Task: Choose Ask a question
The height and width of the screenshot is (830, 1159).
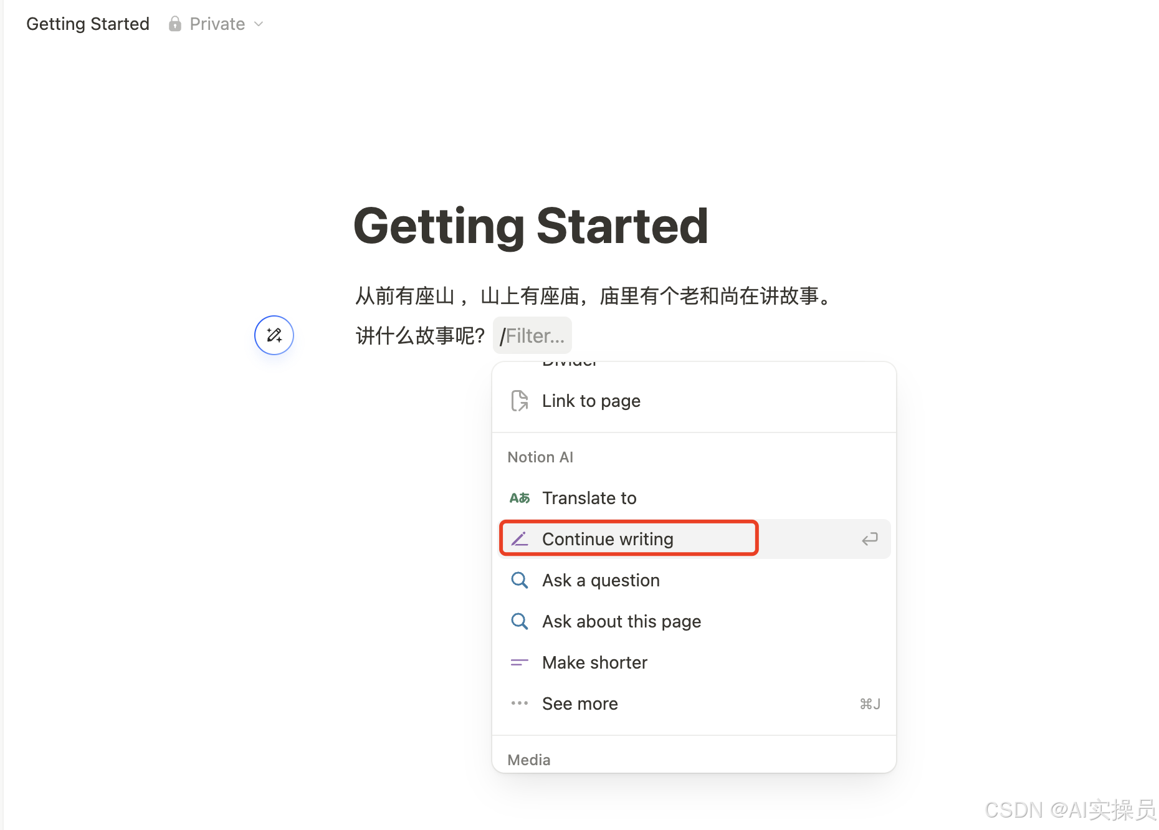Action: (x=694, y=580)
